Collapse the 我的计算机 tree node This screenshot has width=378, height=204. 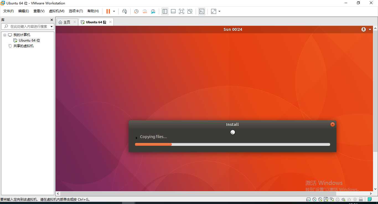(5, 35)
